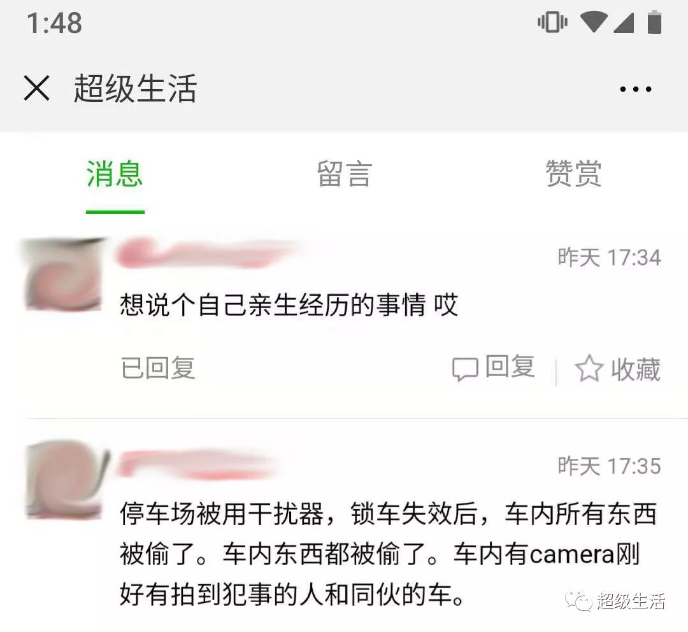
Task: Open the three-dot more options menu
Action: pos(635,89)
